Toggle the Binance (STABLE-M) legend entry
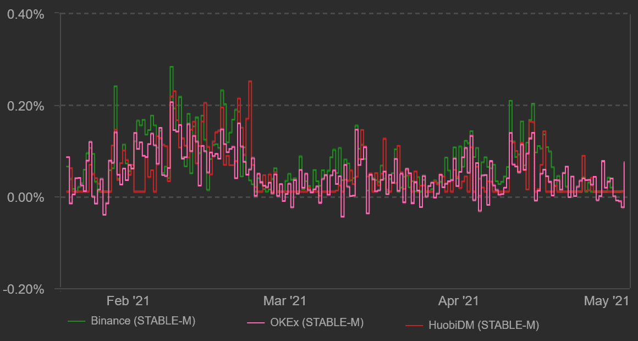This screenshot has height=341, width=638. pos(143,321)
